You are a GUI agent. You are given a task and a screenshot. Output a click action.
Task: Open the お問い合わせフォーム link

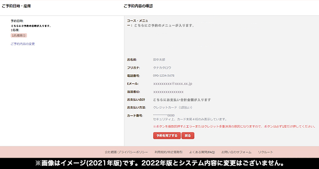[236, 152]
